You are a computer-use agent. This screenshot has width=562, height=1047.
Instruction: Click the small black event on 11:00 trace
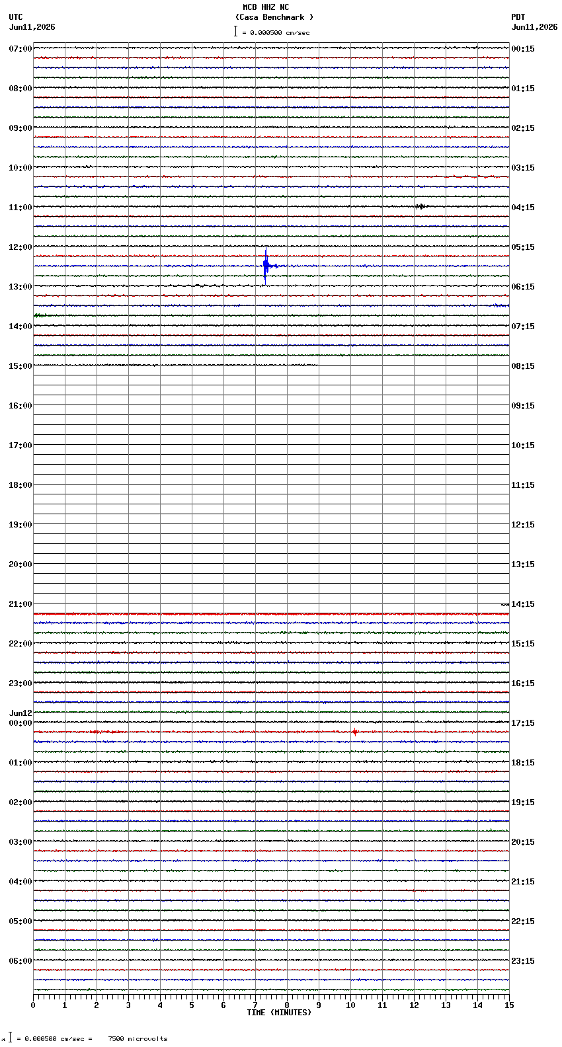point(421,206)
